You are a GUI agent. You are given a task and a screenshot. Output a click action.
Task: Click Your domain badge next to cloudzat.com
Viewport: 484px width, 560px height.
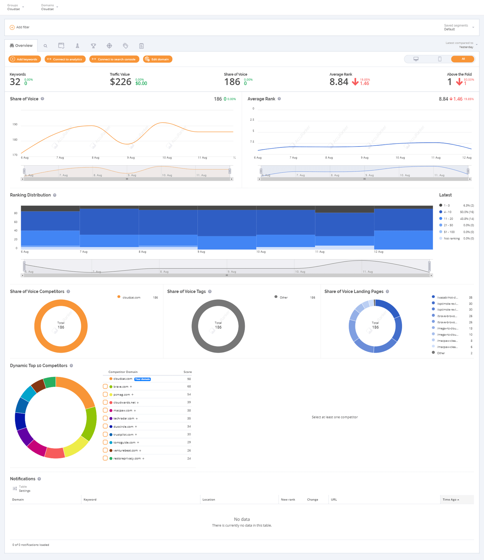click(x=142, y=379)
